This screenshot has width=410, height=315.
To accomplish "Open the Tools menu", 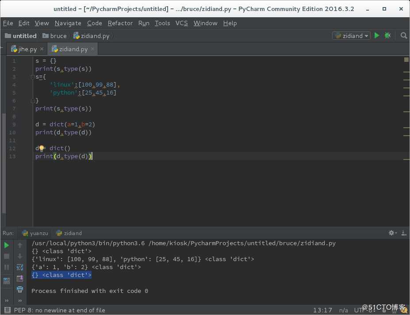I will click(162, 23).
